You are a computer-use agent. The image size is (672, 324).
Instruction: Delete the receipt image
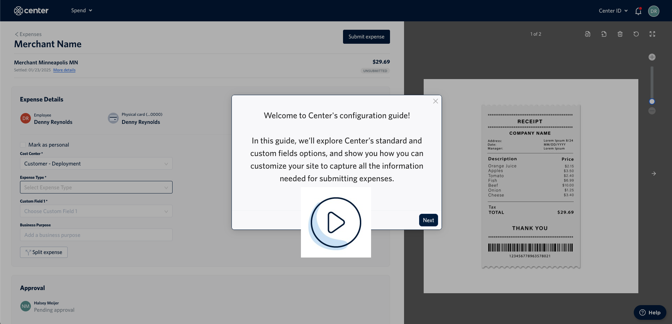620,34
